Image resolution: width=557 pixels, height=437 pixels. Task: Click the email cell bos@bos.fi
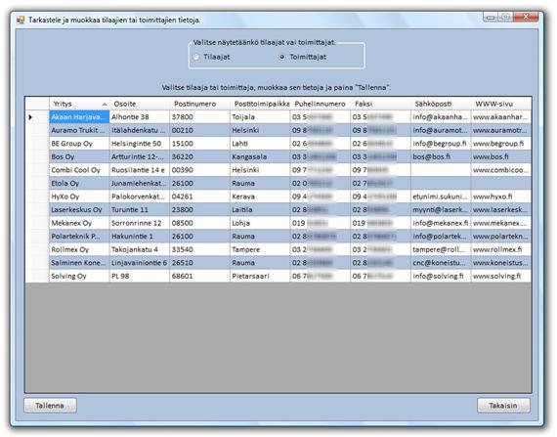click(441, 156)
